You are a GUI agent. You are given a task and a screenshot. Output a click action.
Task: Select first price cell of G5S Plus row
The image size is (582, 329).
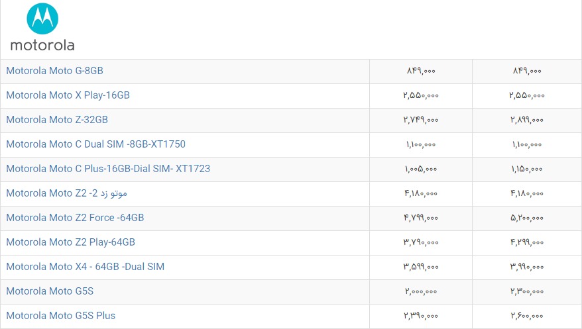click(421, 316)
